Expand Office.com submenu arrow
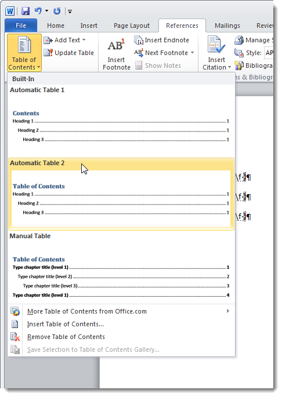 pyautogui.click(x=227, y=311)
